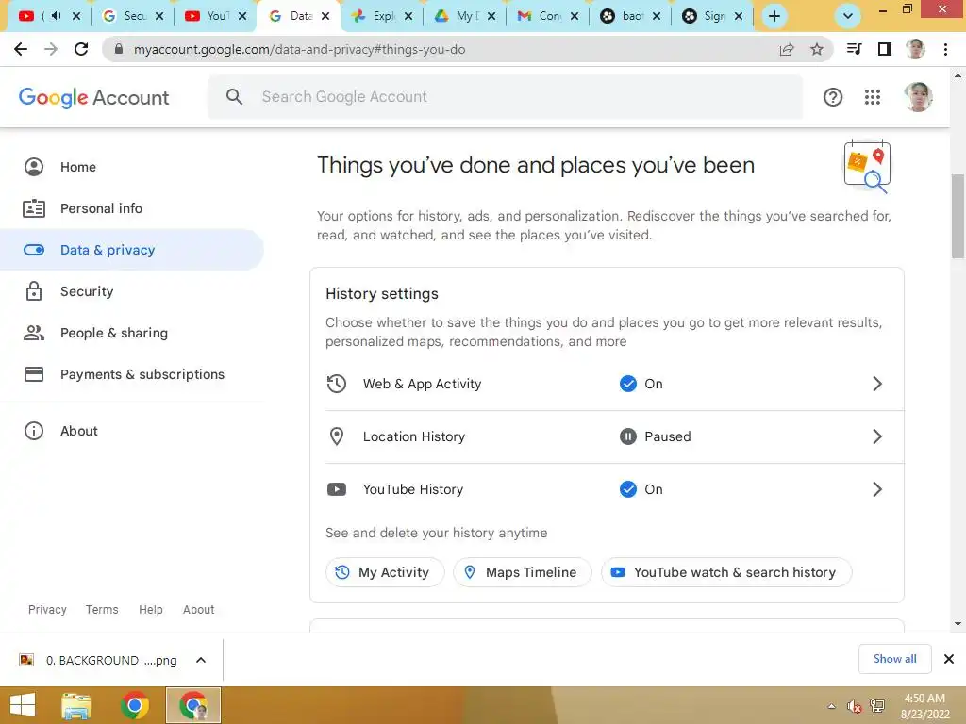Expand Location History with its chevron
This screenshot has height=724, width=966.
click(x=878, y=437)
